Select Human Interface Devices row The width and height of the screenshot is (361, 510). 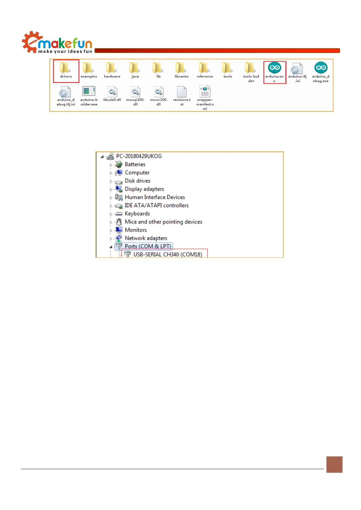[155, 197]
